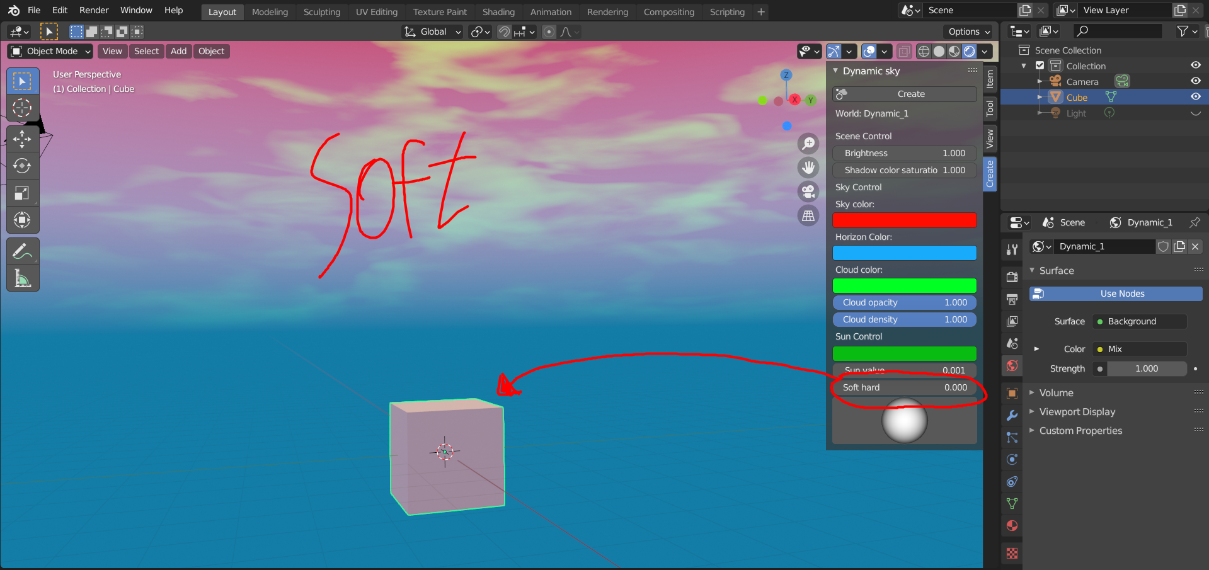Click the new world datablock button
Image resolution: width=1209 pixels, height=570 pixels.
click(x=1179, y=246)
